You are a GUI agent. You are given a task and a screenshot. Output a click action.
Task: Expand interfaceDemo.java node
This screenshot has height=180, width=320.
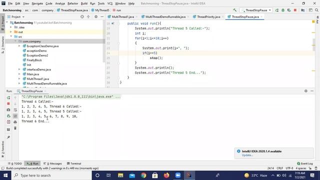(19, 69)
